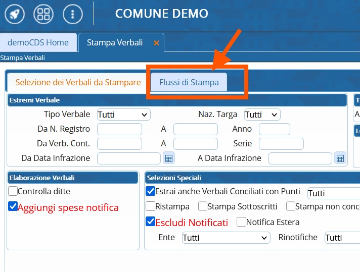Enable the Controlla ditte checkbox
The height and width of the screenshot is (276, 360).
[13, 191]
